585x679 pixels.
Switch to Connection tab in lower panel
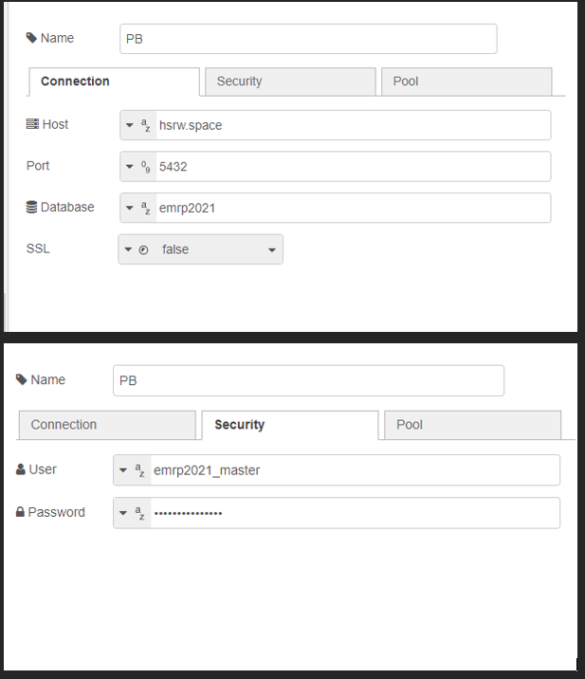(107, 425)
